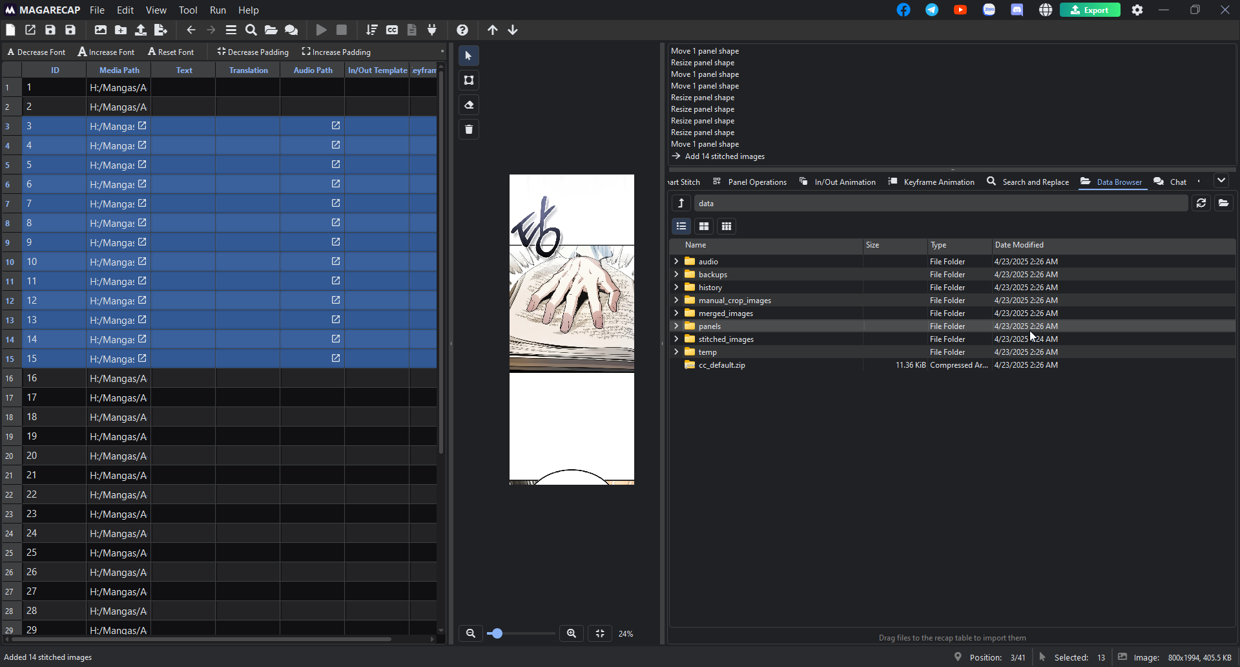Open the Run menu
The width and height of the screenshot is (1240, 667).
(218, 10)
